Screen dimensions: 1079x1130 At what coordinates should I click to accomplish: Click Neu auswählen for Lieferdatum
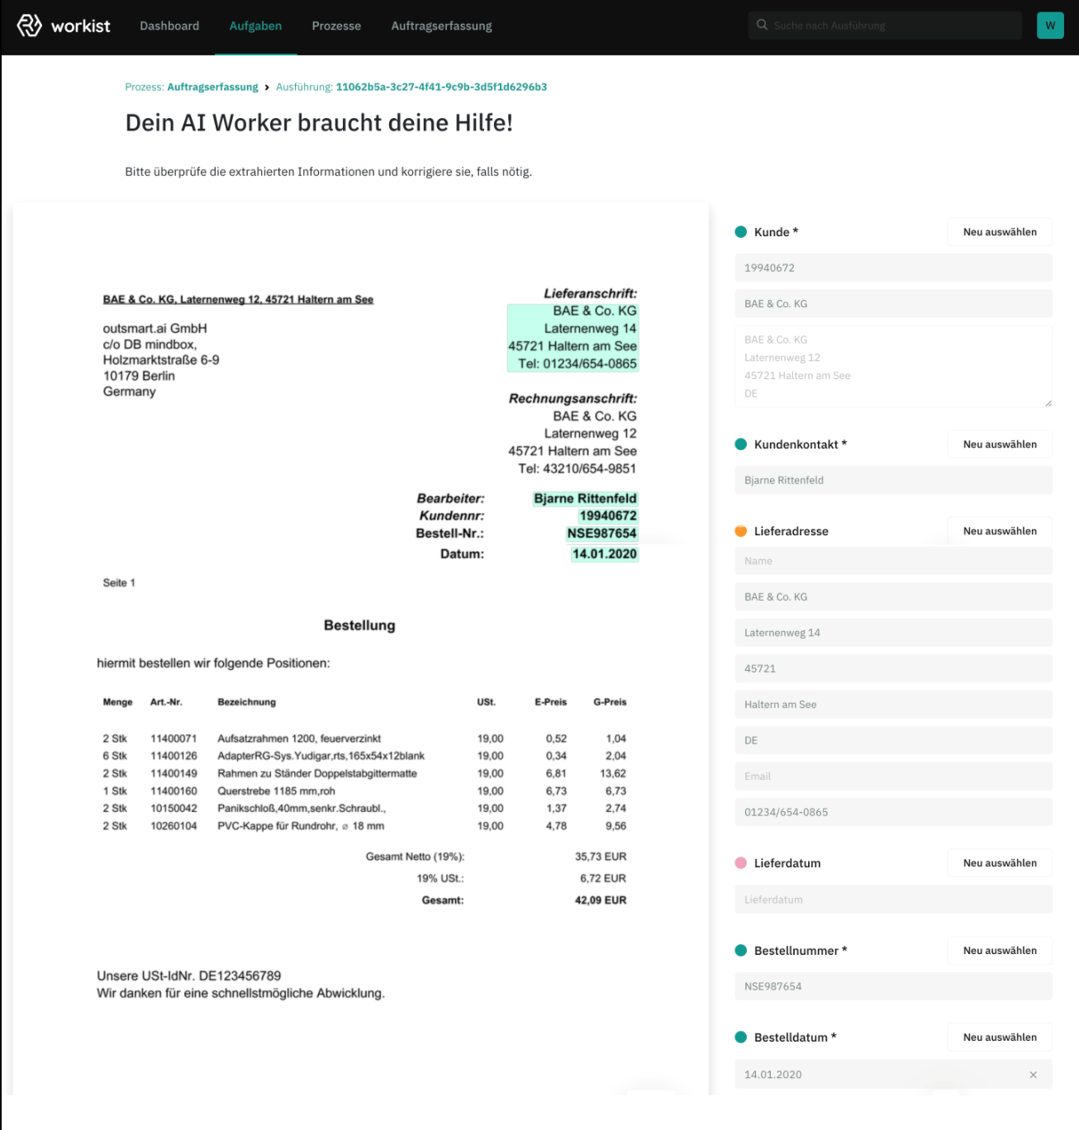pyautogui.click(x=1000, y=863)
